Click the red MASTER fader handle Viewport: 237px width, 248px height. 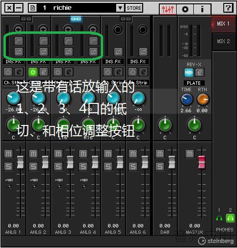click(202, 162)
